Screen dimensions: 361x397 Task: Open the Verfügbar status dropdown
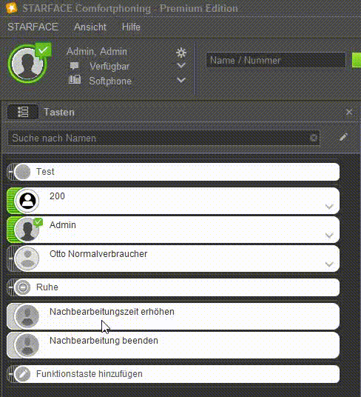pyautogui.click(x=181, y=66)
